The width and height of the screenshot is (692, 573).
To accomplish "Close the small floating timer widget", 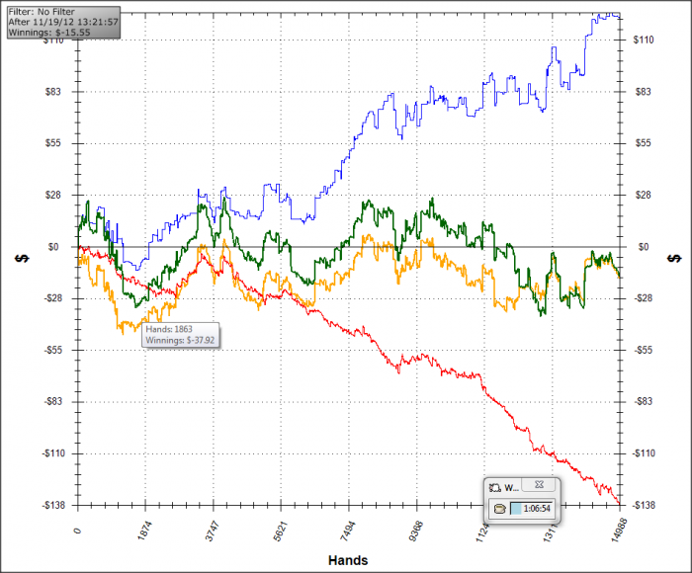I will (x=539, y=484).
